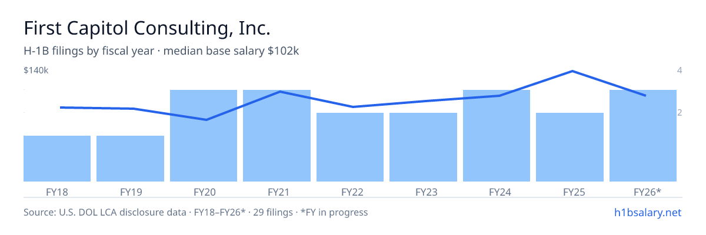Viewport: 706px width, 235px height.
Task: Click the filings axis label 2
Action: click(x=680, y=113)
